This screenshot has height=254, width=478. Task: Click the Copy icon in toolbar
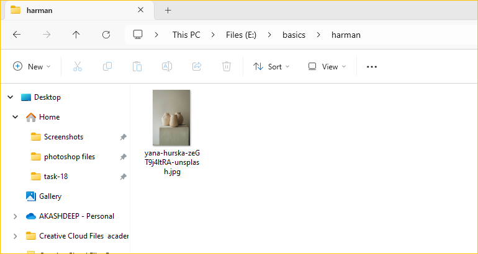[x=107, y=67]
